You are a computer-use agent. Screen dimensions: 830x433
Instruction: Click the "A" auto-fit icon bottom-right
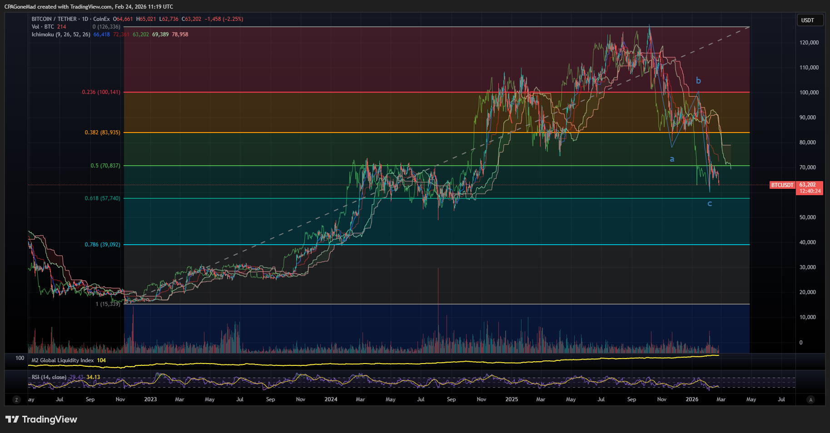[810, 399]
